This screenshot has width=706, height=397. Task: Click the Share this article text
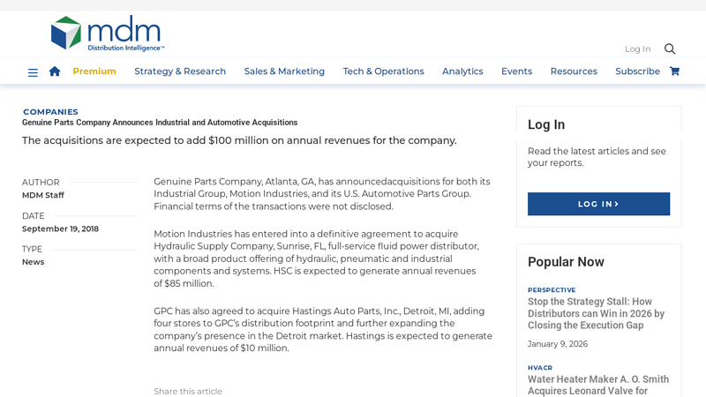point(188,391)
